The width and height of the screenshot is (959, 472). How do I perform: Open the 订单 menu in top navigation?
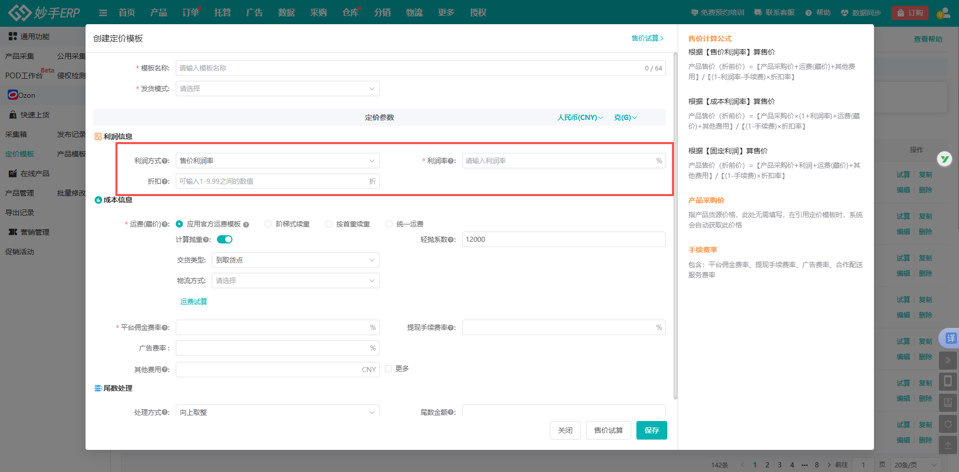[190, 13]
